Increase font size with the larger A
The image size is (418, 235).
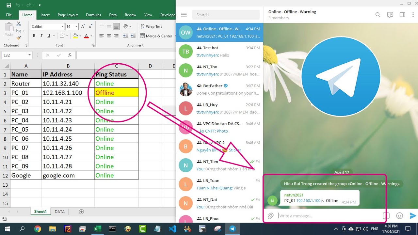[x=83, y=26]
